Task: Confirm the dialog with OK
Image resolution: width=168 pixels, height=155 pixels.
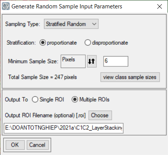Action: click(15, 145)
